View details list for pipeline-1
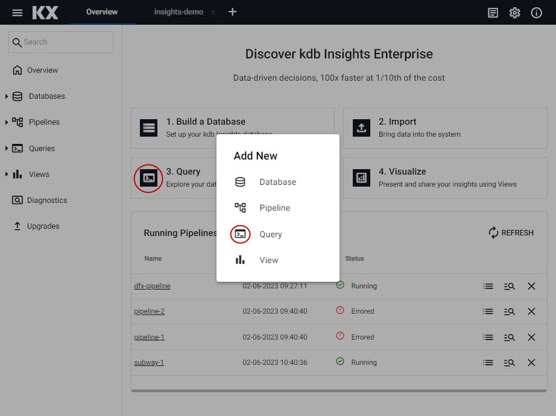Screen dimensions: 556x416 pos(488,337)
